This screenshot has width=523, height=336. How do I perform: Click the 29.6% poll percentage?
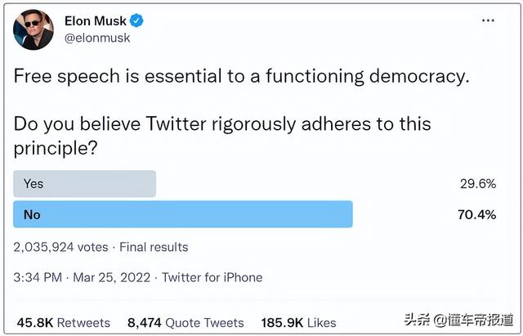coord(478,183)
